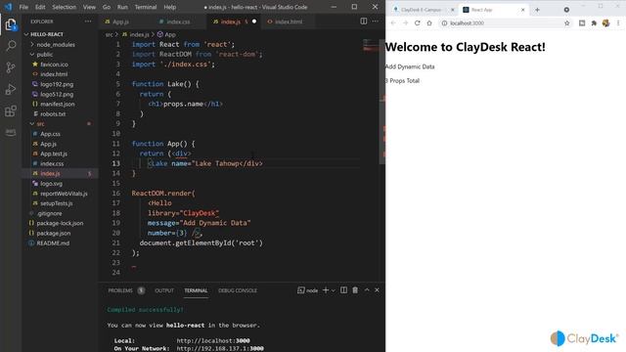Open the Run and Debug view

tap(11, 89)
